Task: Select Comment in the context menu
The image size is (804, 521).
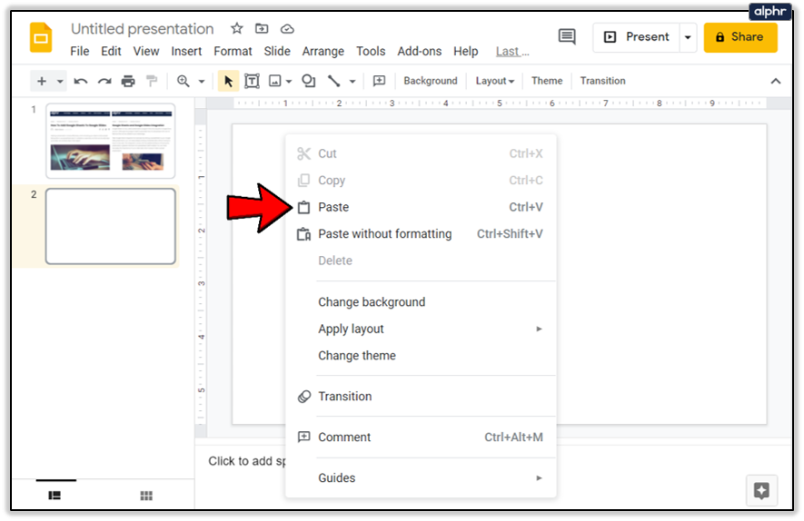Action: pyautogui.click(x=421, y=437)
